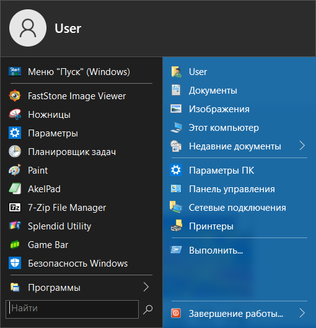Expand Недавние документы submenu arrow

click(302, 146)
